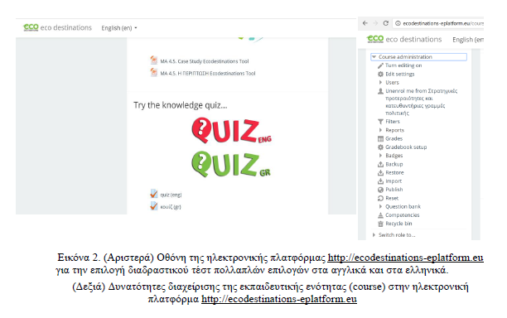
Task: Expand the Users node arrow
Action: tap(380, 83)
